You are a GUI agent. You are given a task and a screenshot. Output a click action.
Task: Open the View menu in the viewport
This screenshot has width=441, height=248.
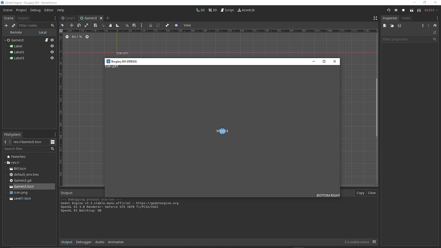click(187, 25)
